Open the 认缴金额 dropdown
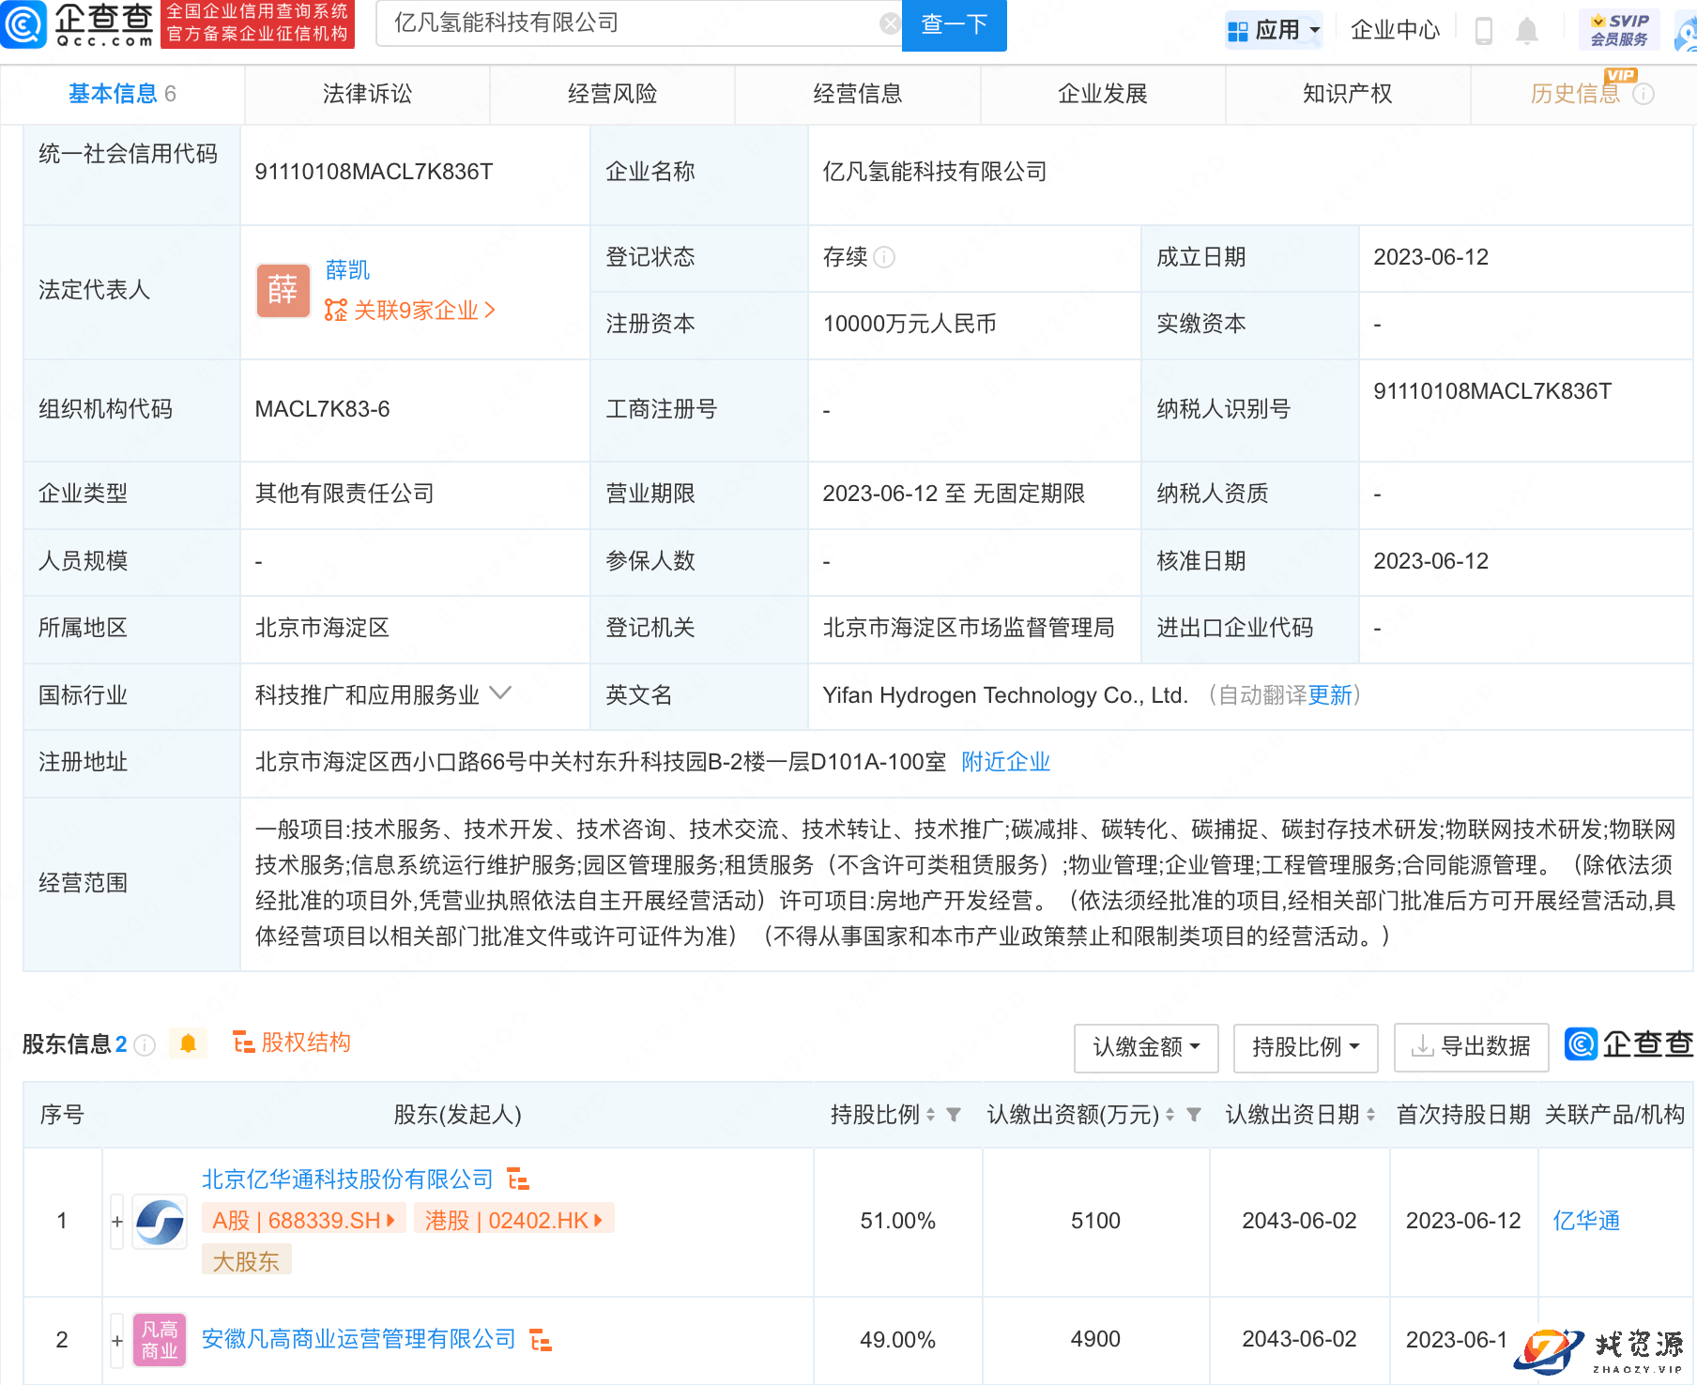This screenshot has height=1385, width=1697. click(1146, 1047)
